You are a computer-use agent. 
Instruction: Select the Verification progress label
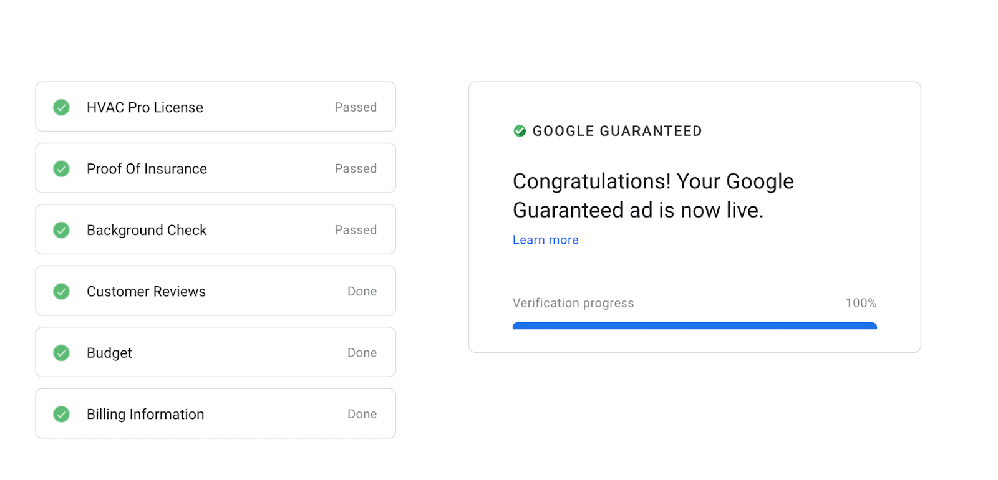click(573, 303)
